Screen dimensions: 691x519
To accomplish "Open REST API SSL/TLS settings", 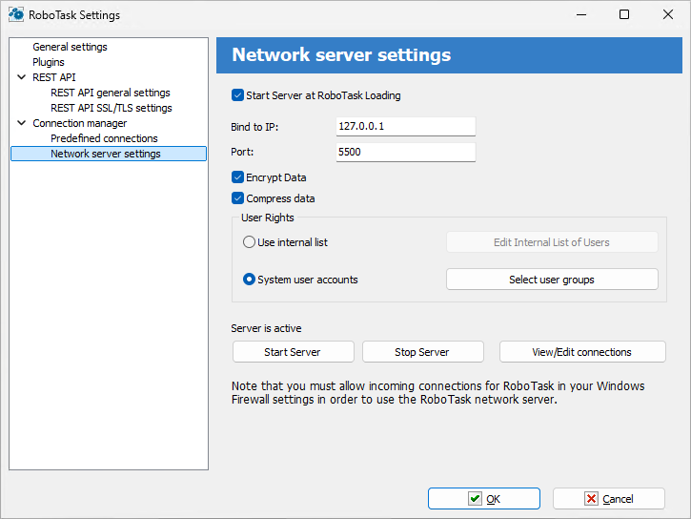I will tap(112, 108).
